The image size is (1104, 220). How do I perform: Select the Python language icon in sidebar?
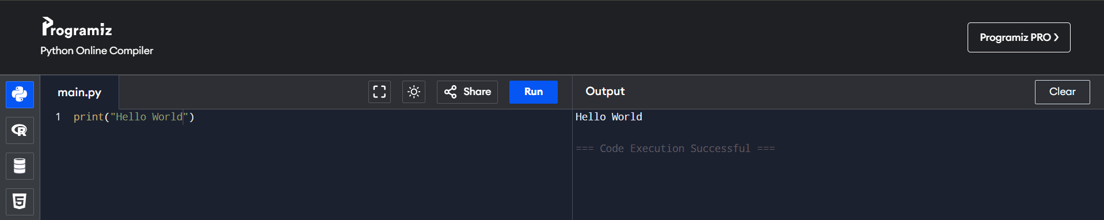click(20, 94)
